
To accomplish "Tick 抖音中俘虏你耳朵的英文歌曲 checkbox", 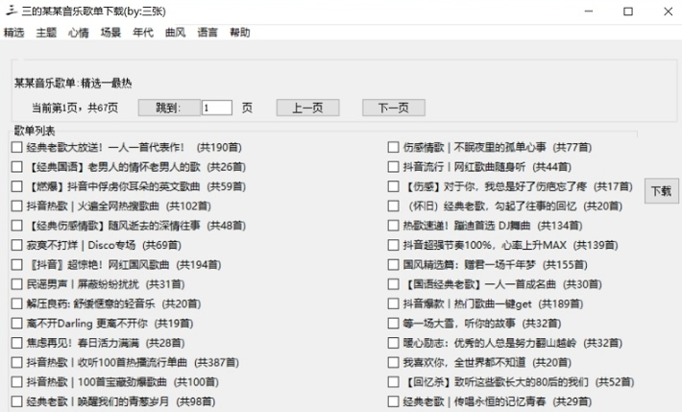I will point(17,186).
